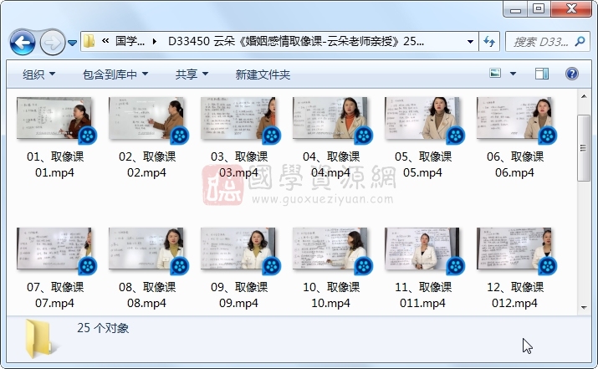
Task: Refresh the folder with refresh button
Action: coord(489,41)
